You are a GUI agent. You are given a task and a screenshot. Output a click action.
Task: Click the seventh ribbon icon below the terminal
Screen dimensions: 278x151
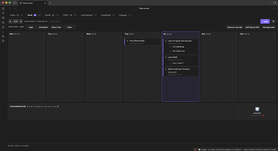click(3, 36)
